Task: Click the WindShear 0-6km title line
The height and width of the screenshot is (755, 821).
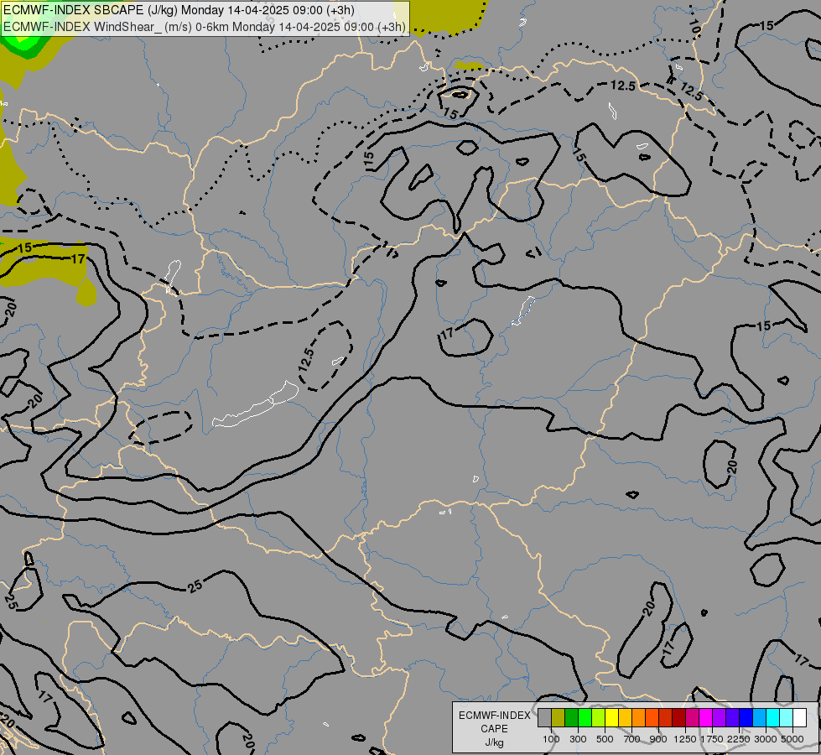Action: [x=205, y=27]
